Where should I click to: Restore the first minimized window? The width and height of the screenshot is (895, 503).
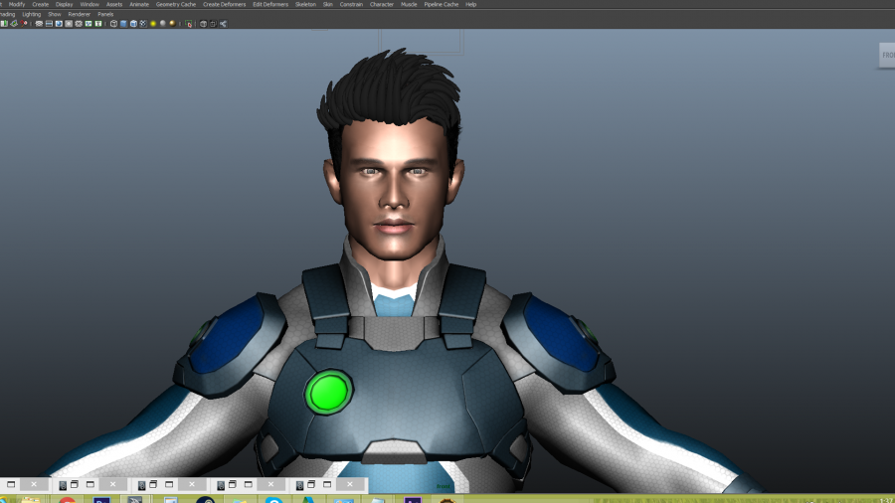(11, 484)
